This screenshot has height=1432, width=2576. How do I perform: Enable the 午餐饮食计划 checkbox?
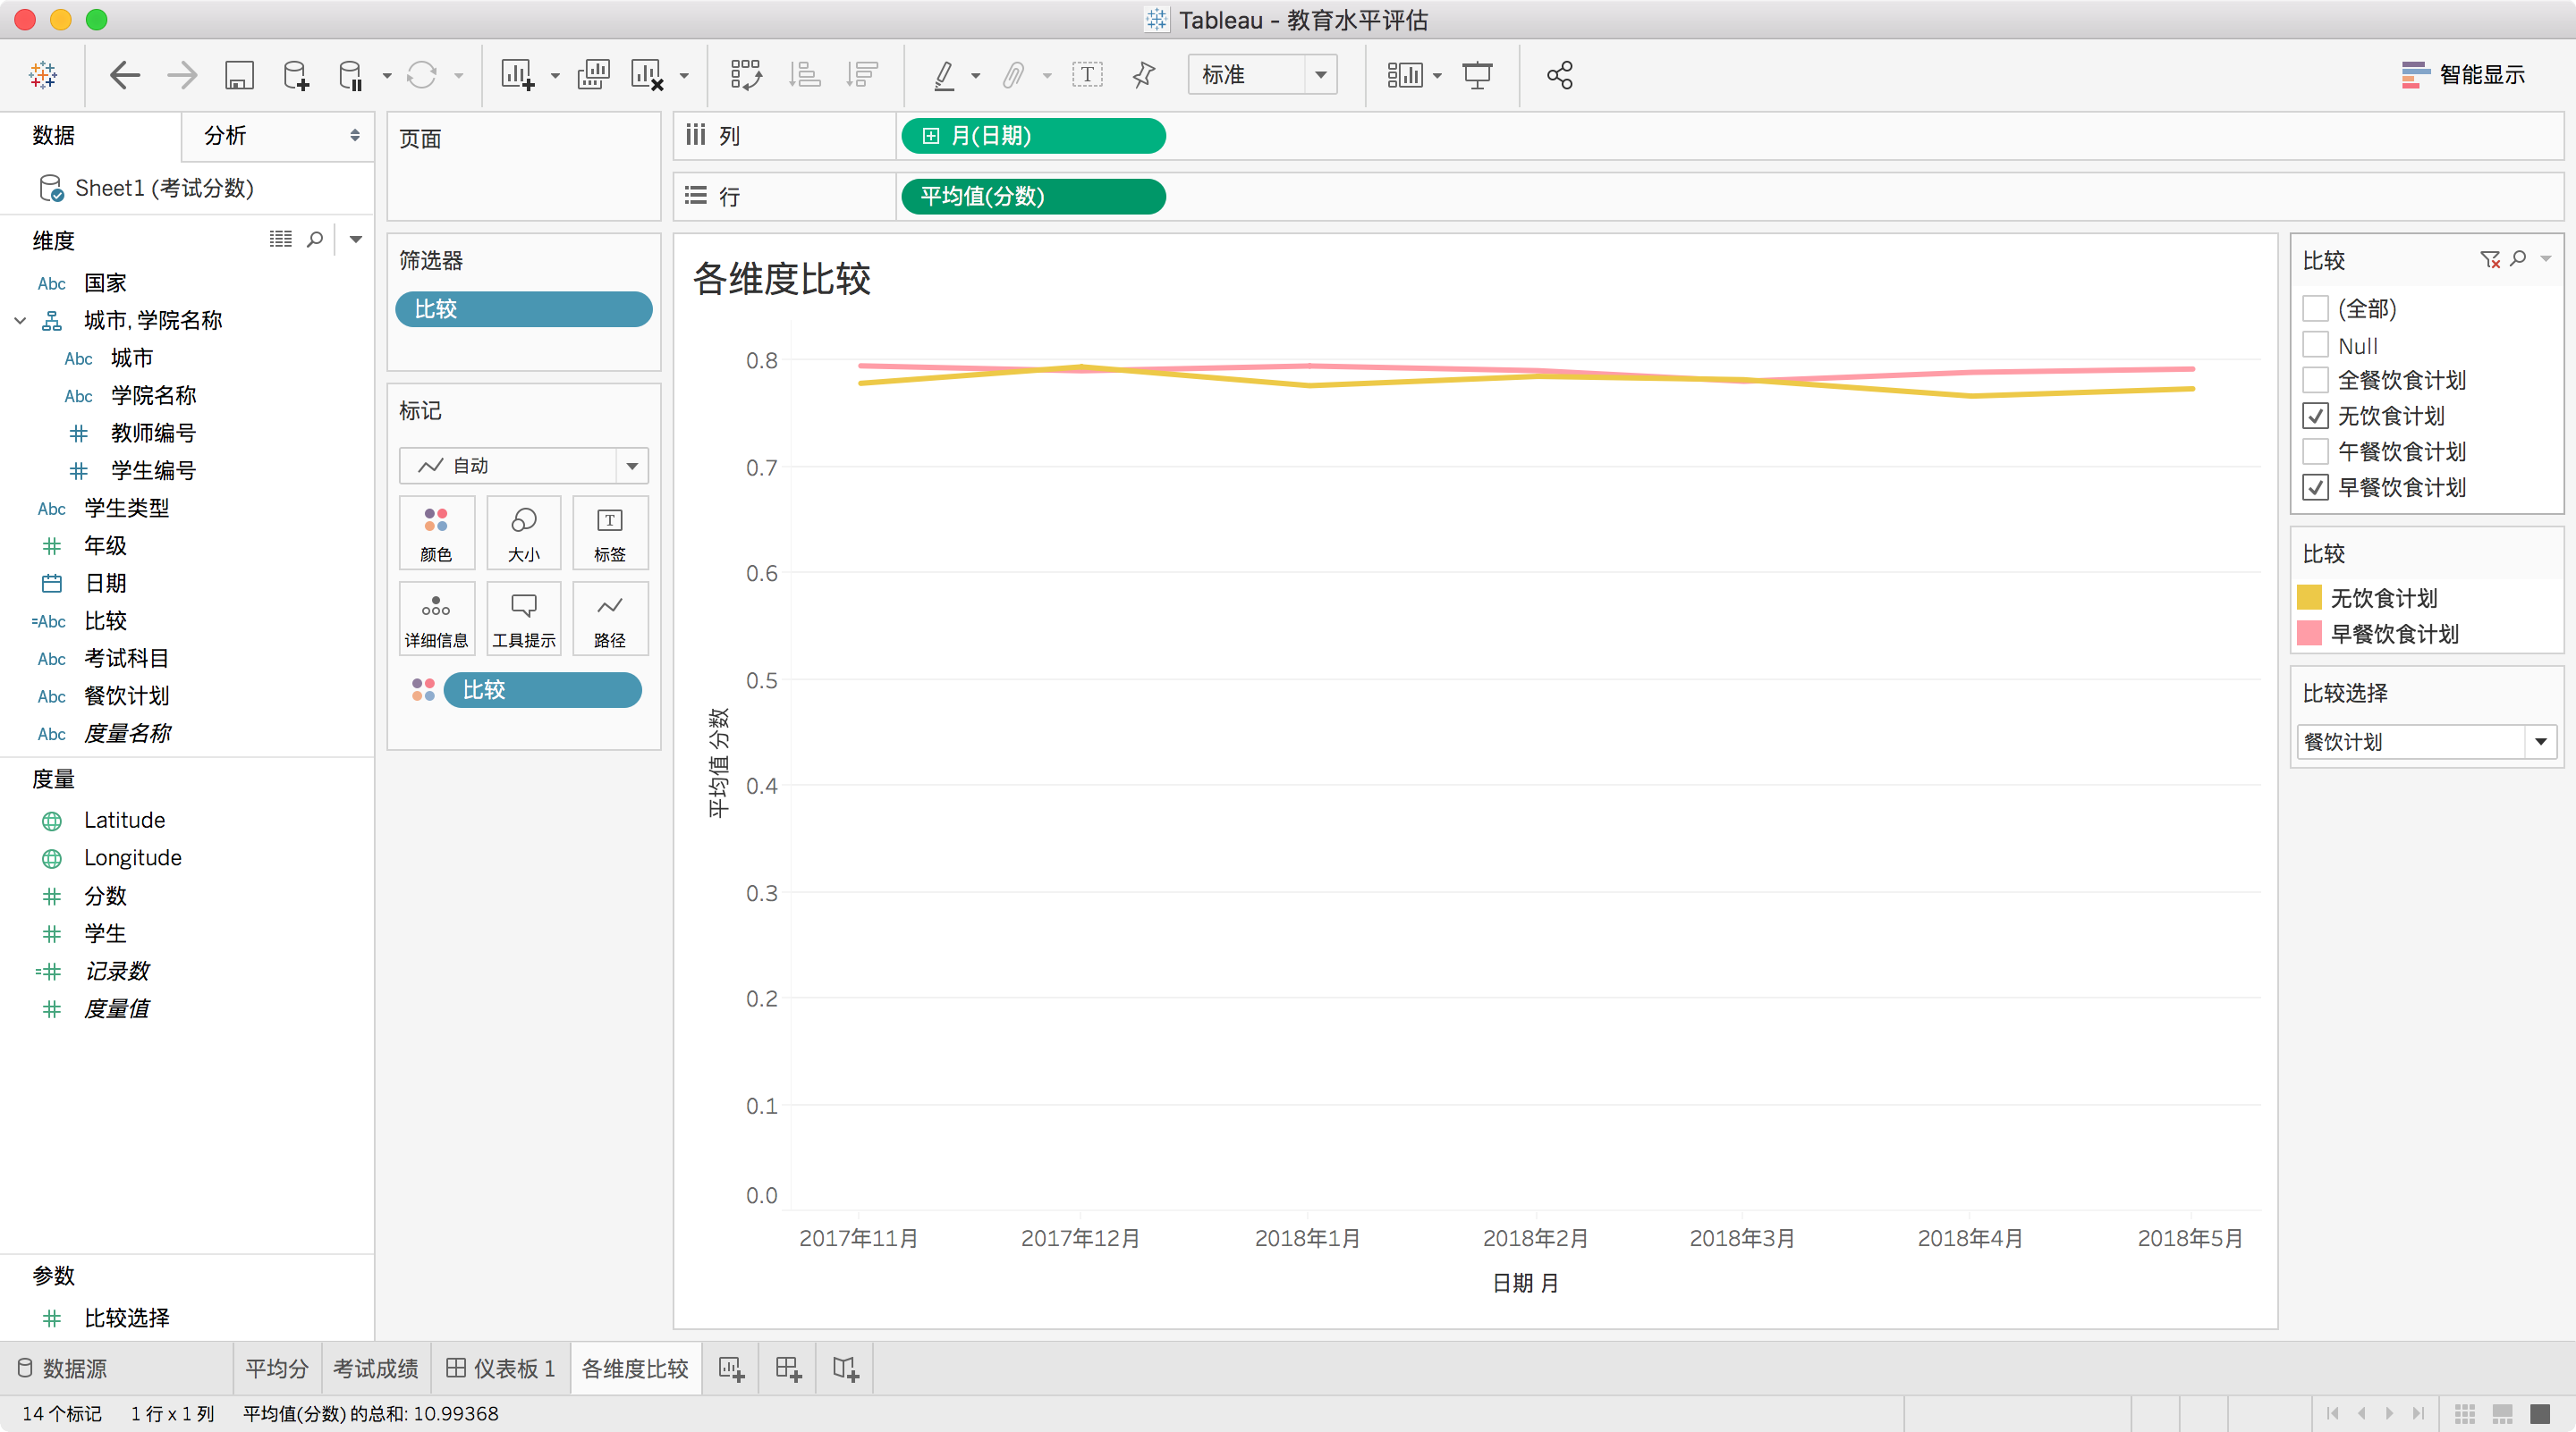coord(2315,451)
